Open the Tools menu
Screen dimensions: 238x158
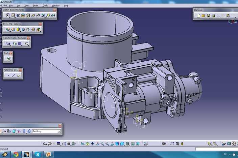(x=45, y=6)
